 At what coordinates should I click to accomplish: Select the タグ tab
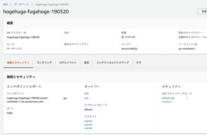pos(139,62)
